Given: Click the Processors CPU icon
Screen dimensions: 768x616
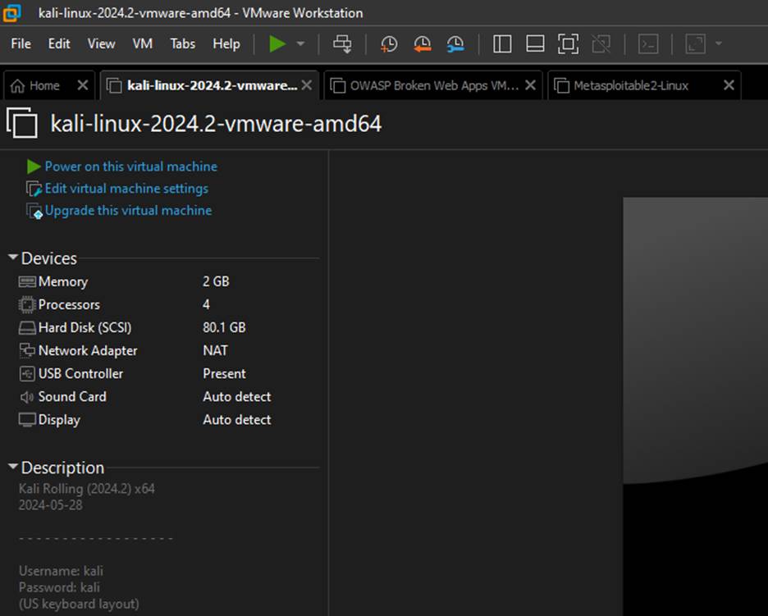Looking at the screenshot, I should tap(27, 304).
